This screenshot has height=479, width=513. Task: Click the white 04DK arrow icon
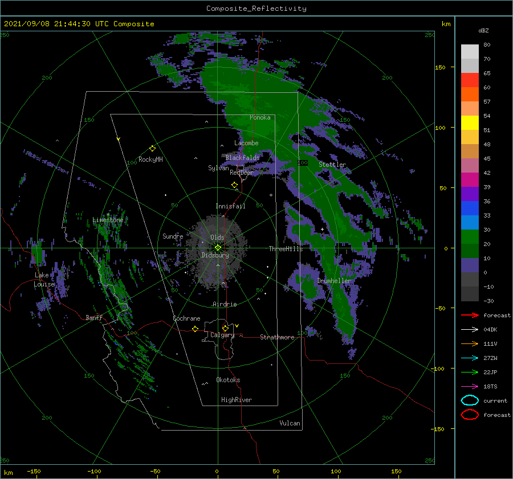click(470, 330)
